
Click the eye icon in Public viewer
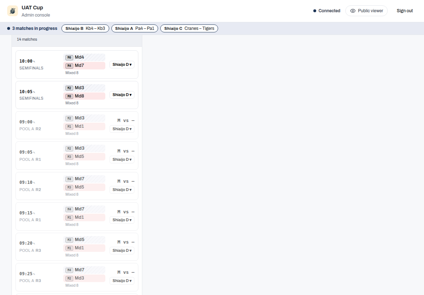(352, 11)
